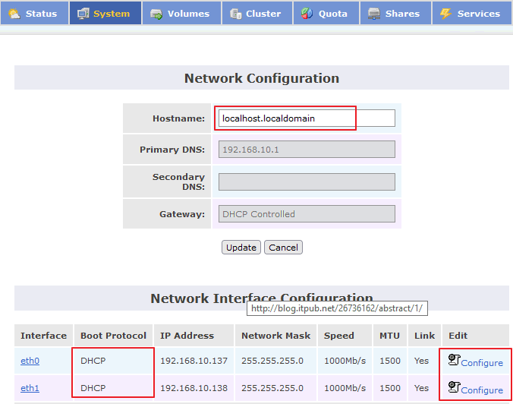This screenshot has height=404, width=513.
Task: Click the Speed column header
Action: pos(345,335)
